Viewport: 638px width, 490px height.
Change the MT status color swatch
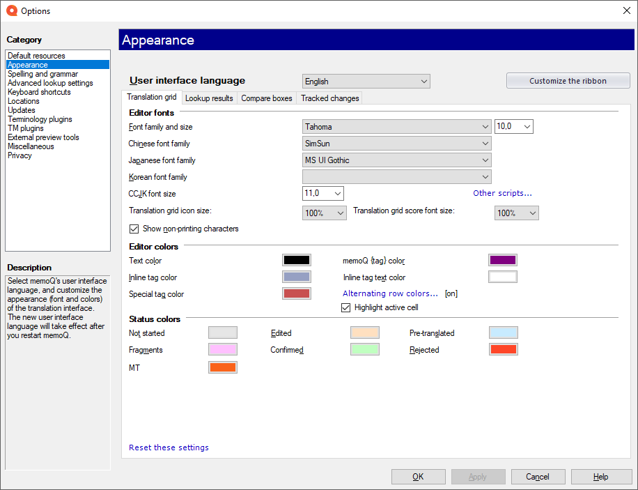[x=223, y=367]
